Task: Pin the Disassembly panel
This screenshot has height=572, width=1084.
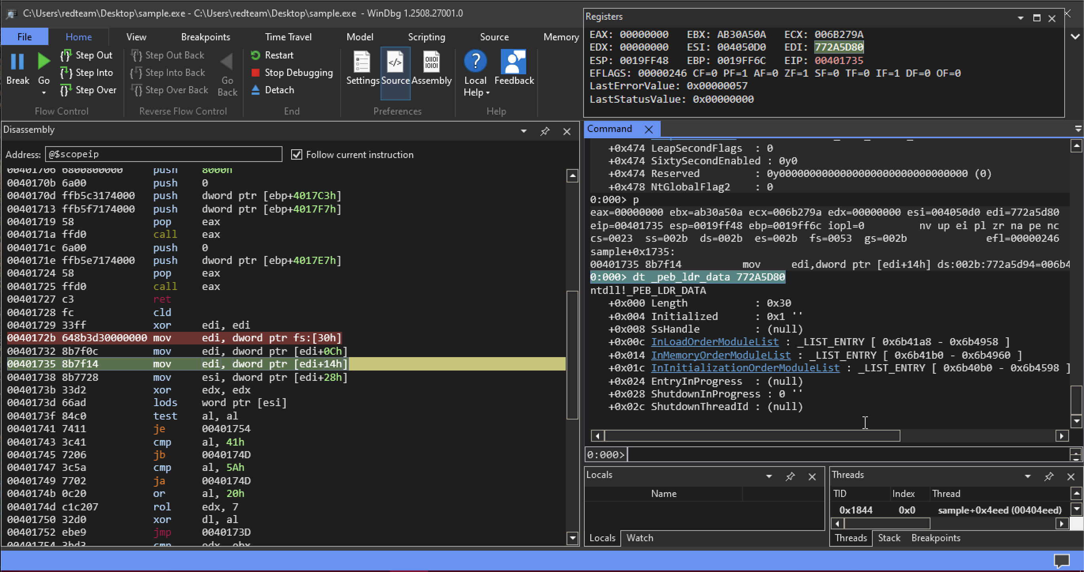Action: click(x=544, y=132)
